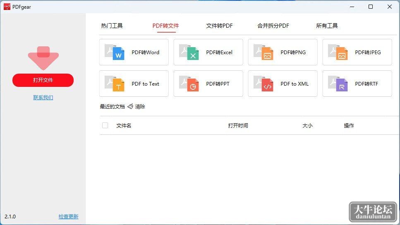The height and width of the screenshot is (225, 400).
Task: Click the red download arrow icon
Action: [43, 58]
